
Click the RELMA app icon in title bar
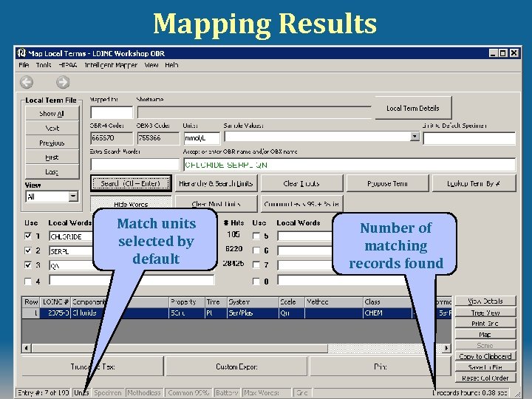21,53
